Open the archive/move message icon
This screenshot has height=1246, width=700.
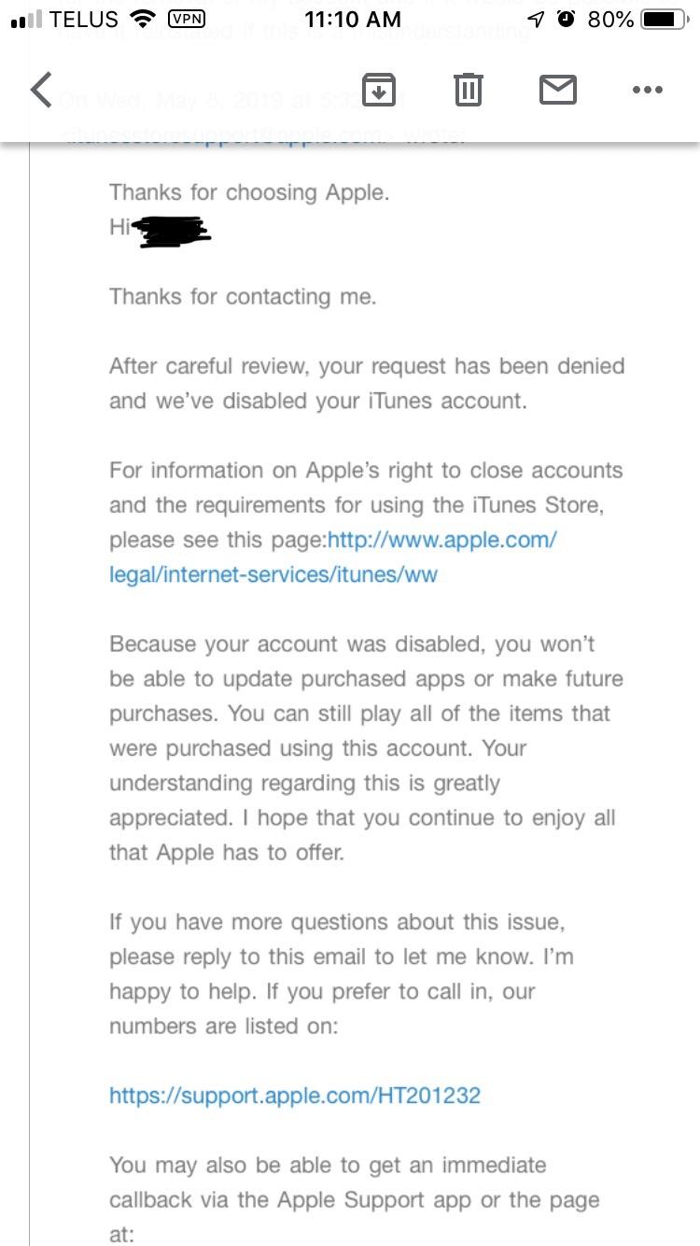pyautogui.click(x=377, y=91)
